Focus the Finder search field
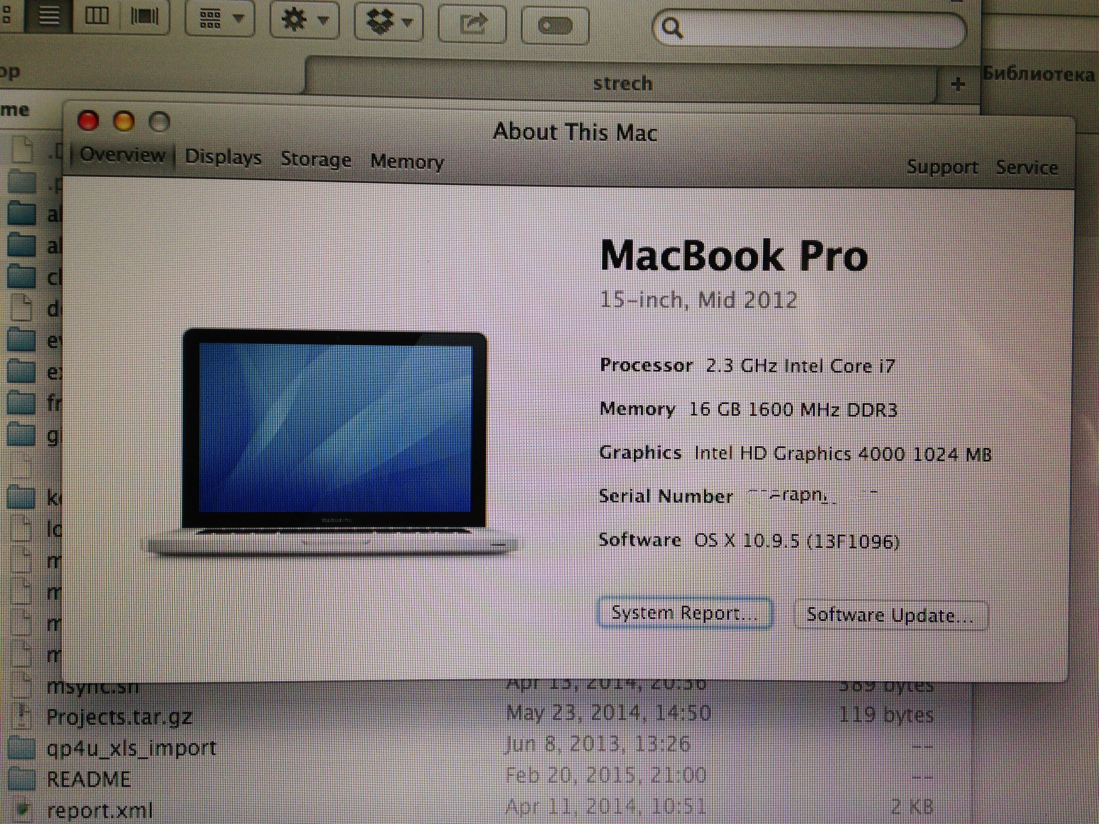Image resolution: width=1099 pixels, height=824 pixels. [x=809, y=29]
